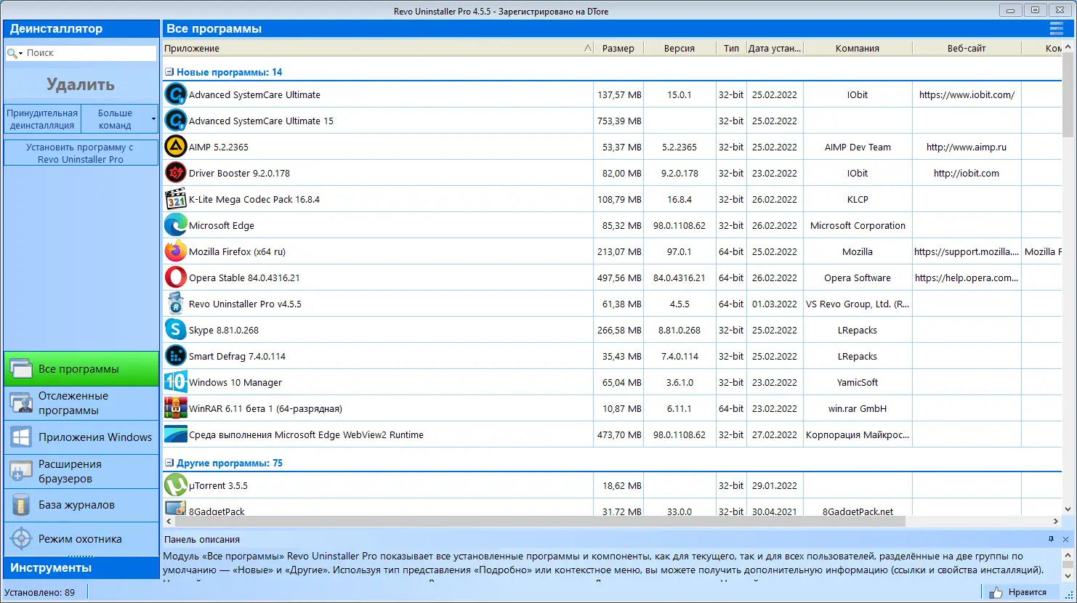
Task: Click Принудительная деинсталляция button
Action: click(41, 119)
